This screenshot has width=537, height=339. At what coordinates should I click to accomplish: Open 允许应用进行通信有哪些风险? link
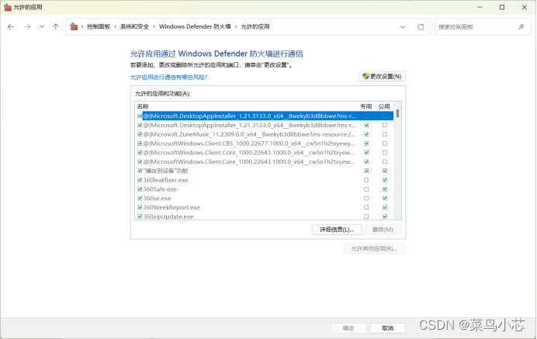tap(169, 78)
